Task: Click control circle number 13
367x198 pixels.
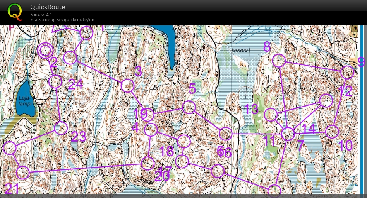Action: [271, 115]
